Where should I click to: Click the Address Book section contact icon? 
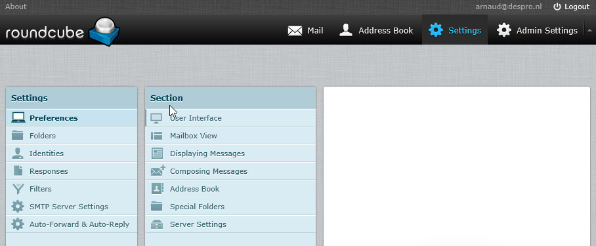(158, 189)
